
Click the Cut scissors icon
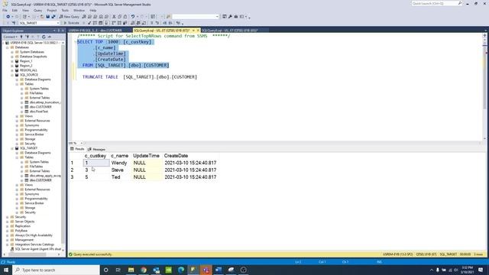coord(114,17)
